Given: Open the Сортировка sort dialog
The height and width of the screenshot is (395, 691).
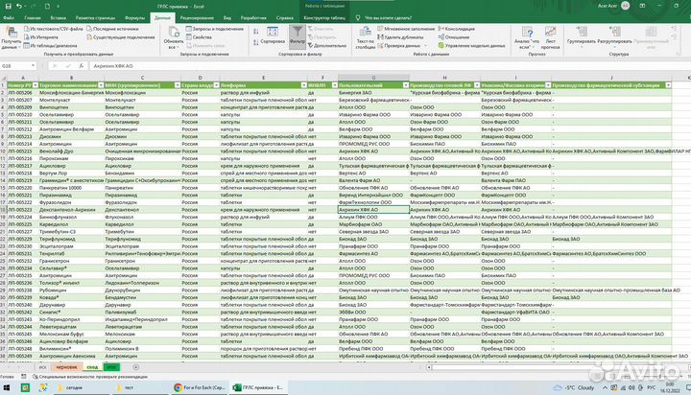Looking at the screenshot, I should [x=273, y=36].
